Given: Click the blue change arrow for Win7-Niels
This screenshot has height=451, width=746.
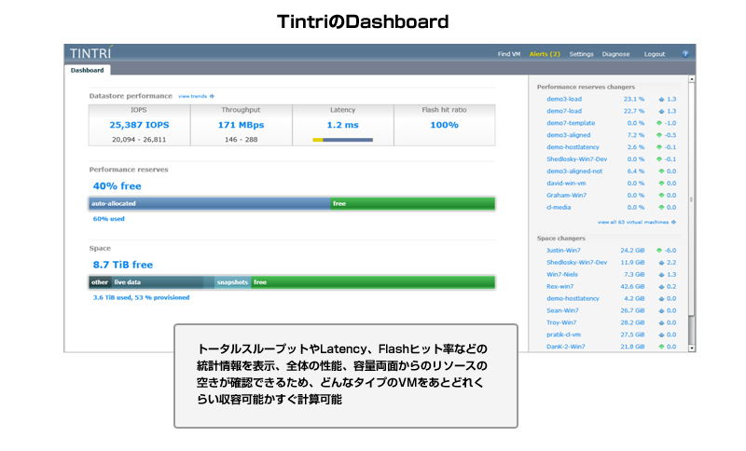Looking at the screenshot, I should click(661, 275).
